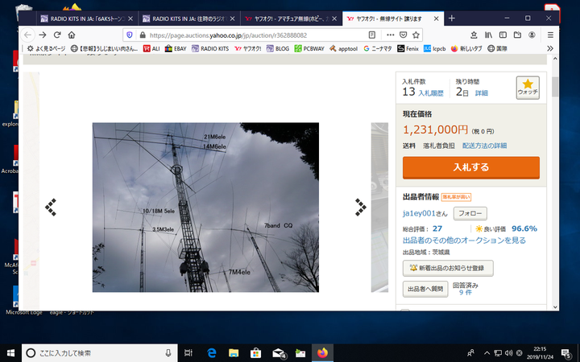This screenshot has width=580, height=362.
Task: Click the antenna tower photo
Action: tap(205, 208)
